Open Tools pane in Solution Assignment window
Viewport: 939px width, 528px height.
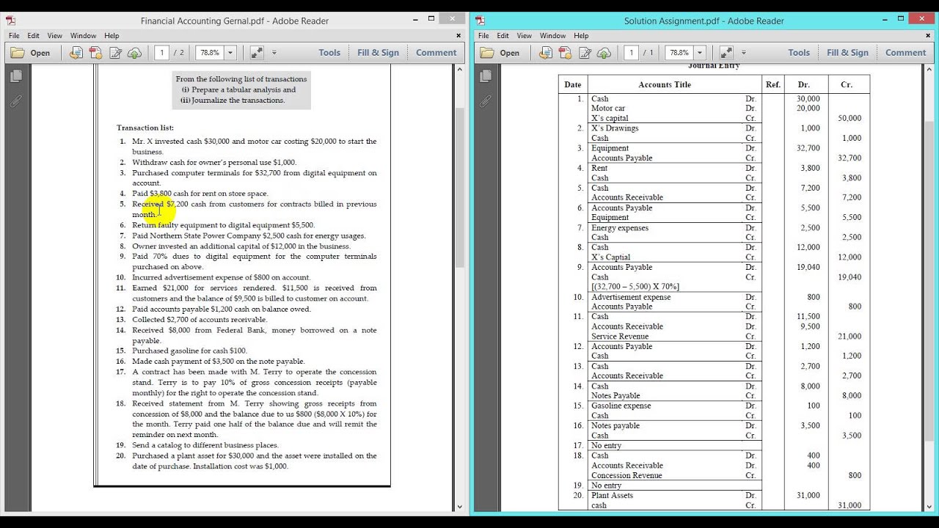point(799,53)
